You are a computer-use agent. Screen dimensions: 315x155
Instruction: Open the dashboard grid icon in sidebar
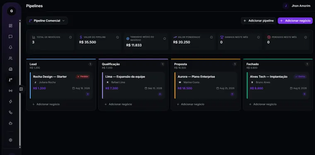coord(11,26)
